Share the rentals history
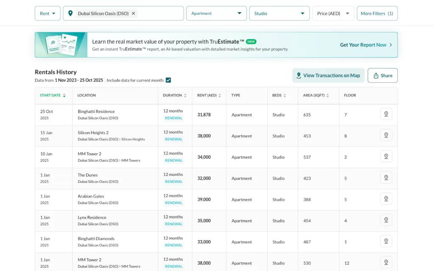 click(x=382, y=75)
